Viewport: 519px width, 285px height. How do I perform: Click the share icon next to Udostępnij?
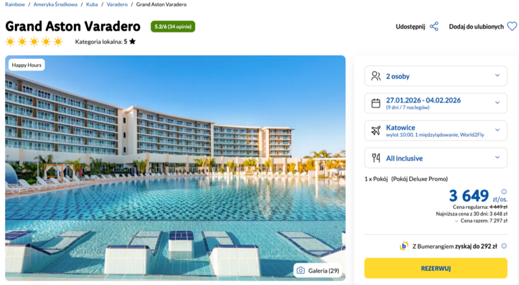(434, 27)
